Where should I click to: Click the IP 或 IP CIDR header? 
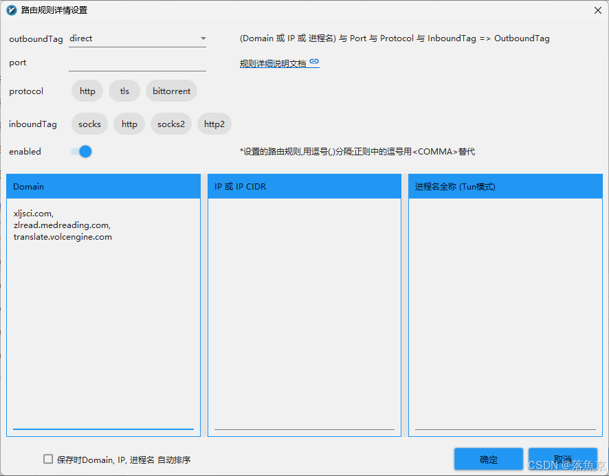304,186
